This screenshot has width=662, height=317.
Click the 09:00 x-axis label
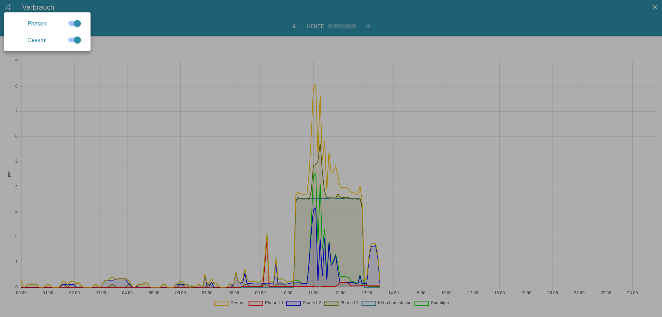(x=260, y=293)
